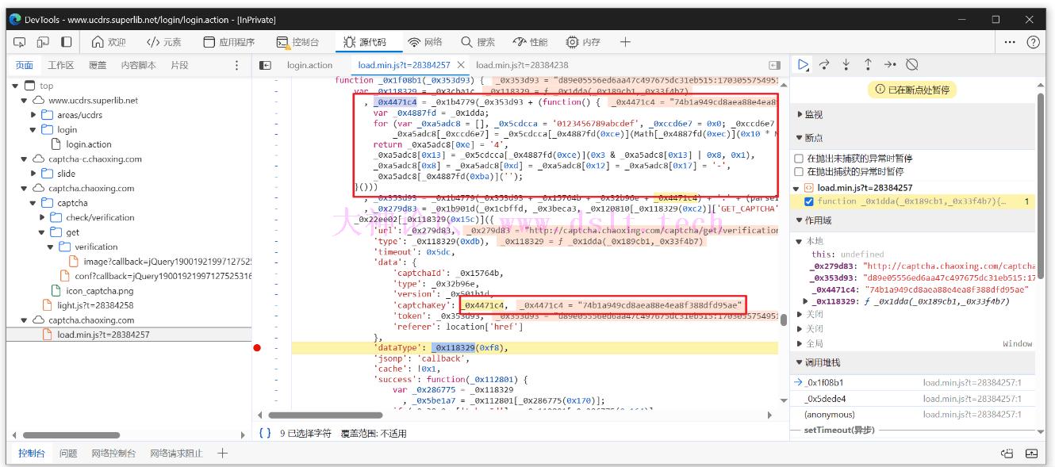This screenshot has height=467, width=1055.
Task: Deactivate all breakpoints icon
Action: tap(912, 64)
